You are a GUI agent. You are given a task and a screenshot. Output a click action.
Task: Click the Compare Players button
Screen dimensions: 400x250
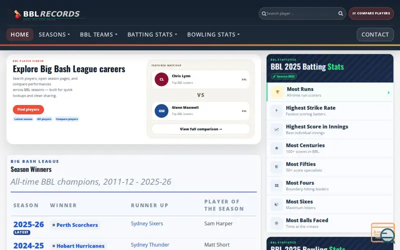(x=371, y=13)
